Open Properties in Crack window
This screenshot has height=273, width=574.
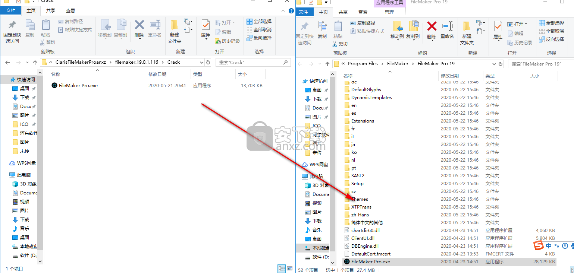[206, 29]
